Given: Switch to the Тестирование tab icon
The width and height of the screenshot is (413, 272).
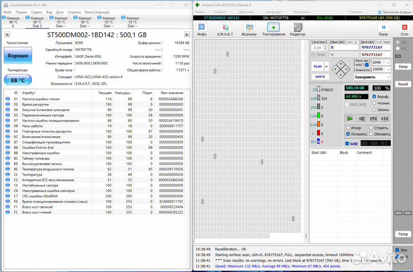Looking at the screenshot, I should click(274, 30).
